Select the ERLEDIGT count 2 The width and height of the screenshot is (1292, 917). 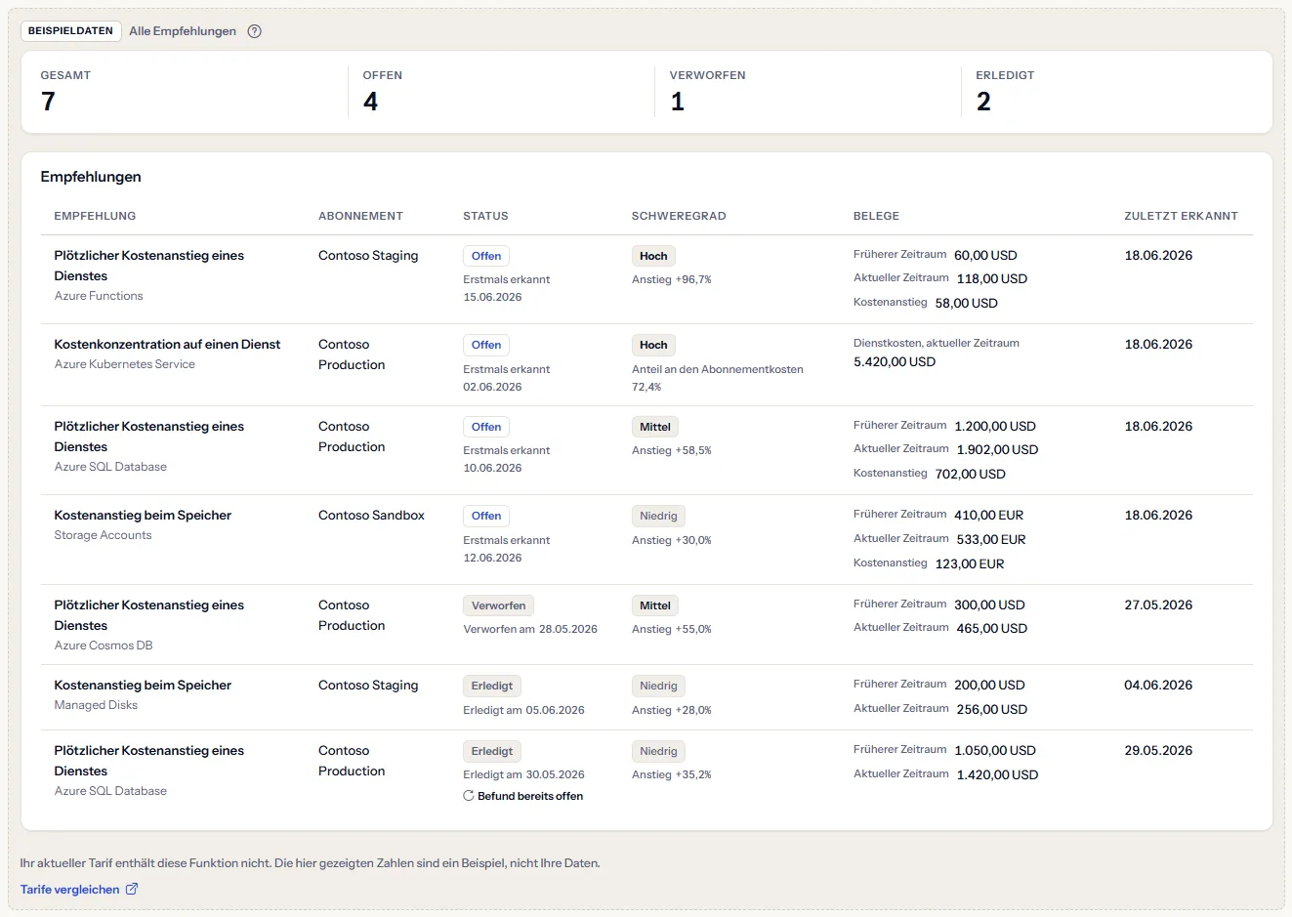click(983, 102)
